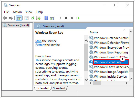This screenshot has width=135, height=98.
Task: Click services list vertical scrollbar up arrow
Action: pyautogui.click(x=131, y=32)
